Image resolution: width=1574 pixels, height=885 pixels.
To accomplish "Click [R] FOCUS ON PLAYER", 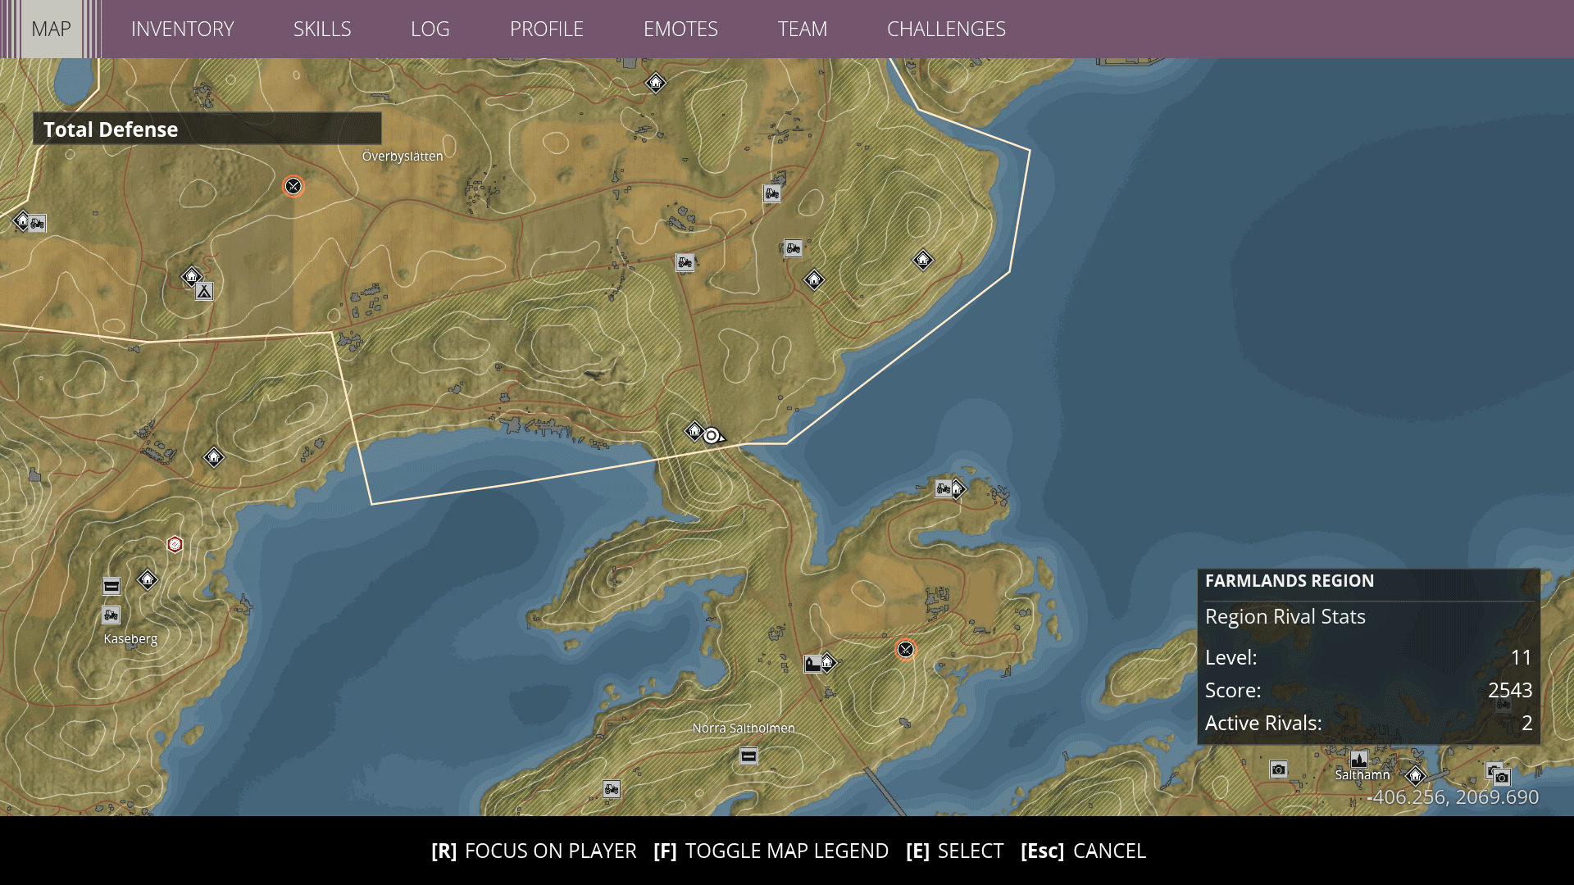I will [x=534, y=851].
